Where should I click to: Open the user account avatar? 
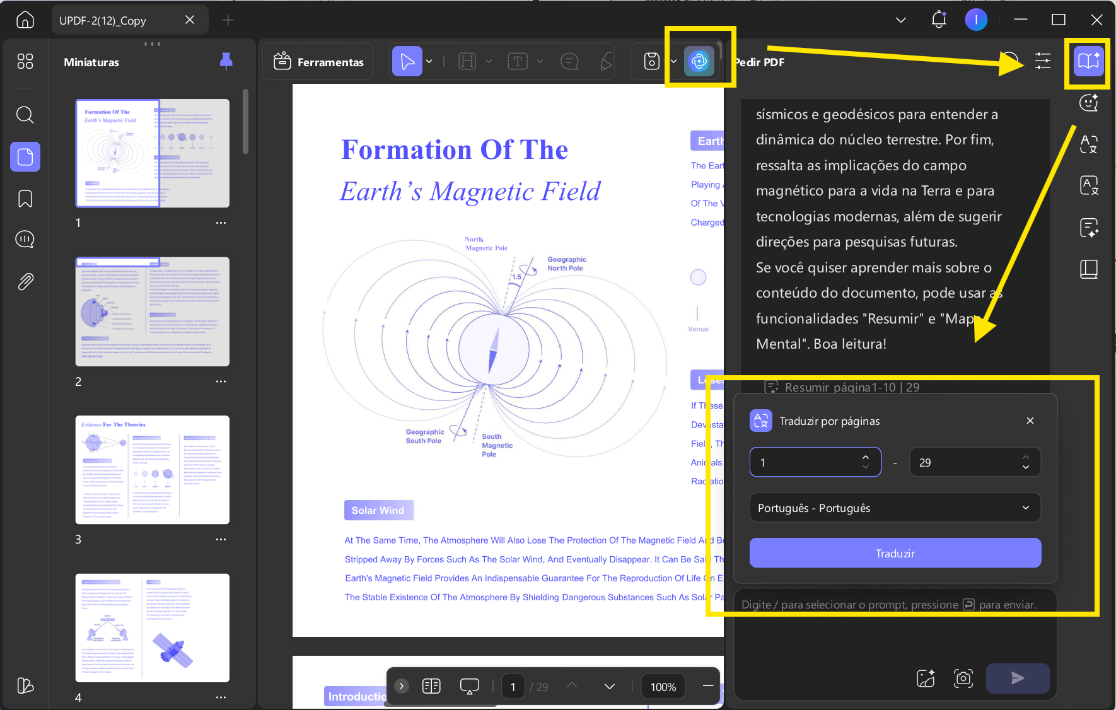pyautogui.click(x=976, y=20)
